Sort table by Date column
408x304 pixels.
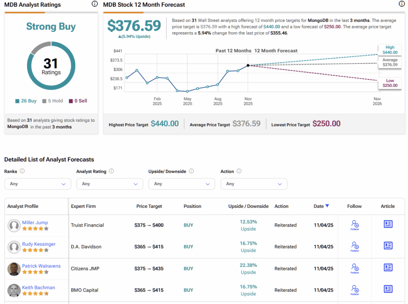321,206
